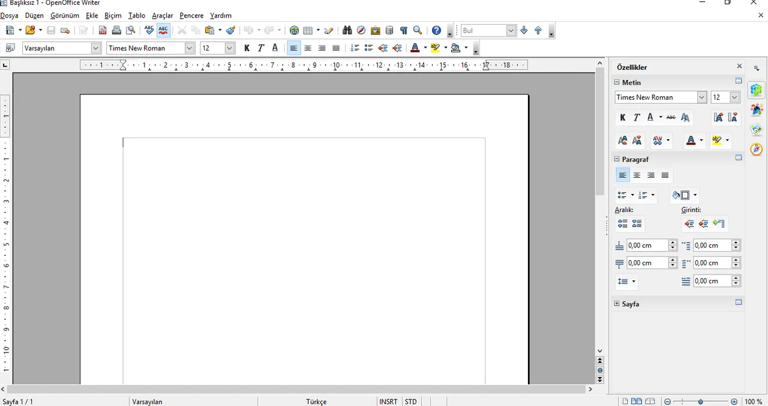Open the Araçlar menu

tap(162, 16)
